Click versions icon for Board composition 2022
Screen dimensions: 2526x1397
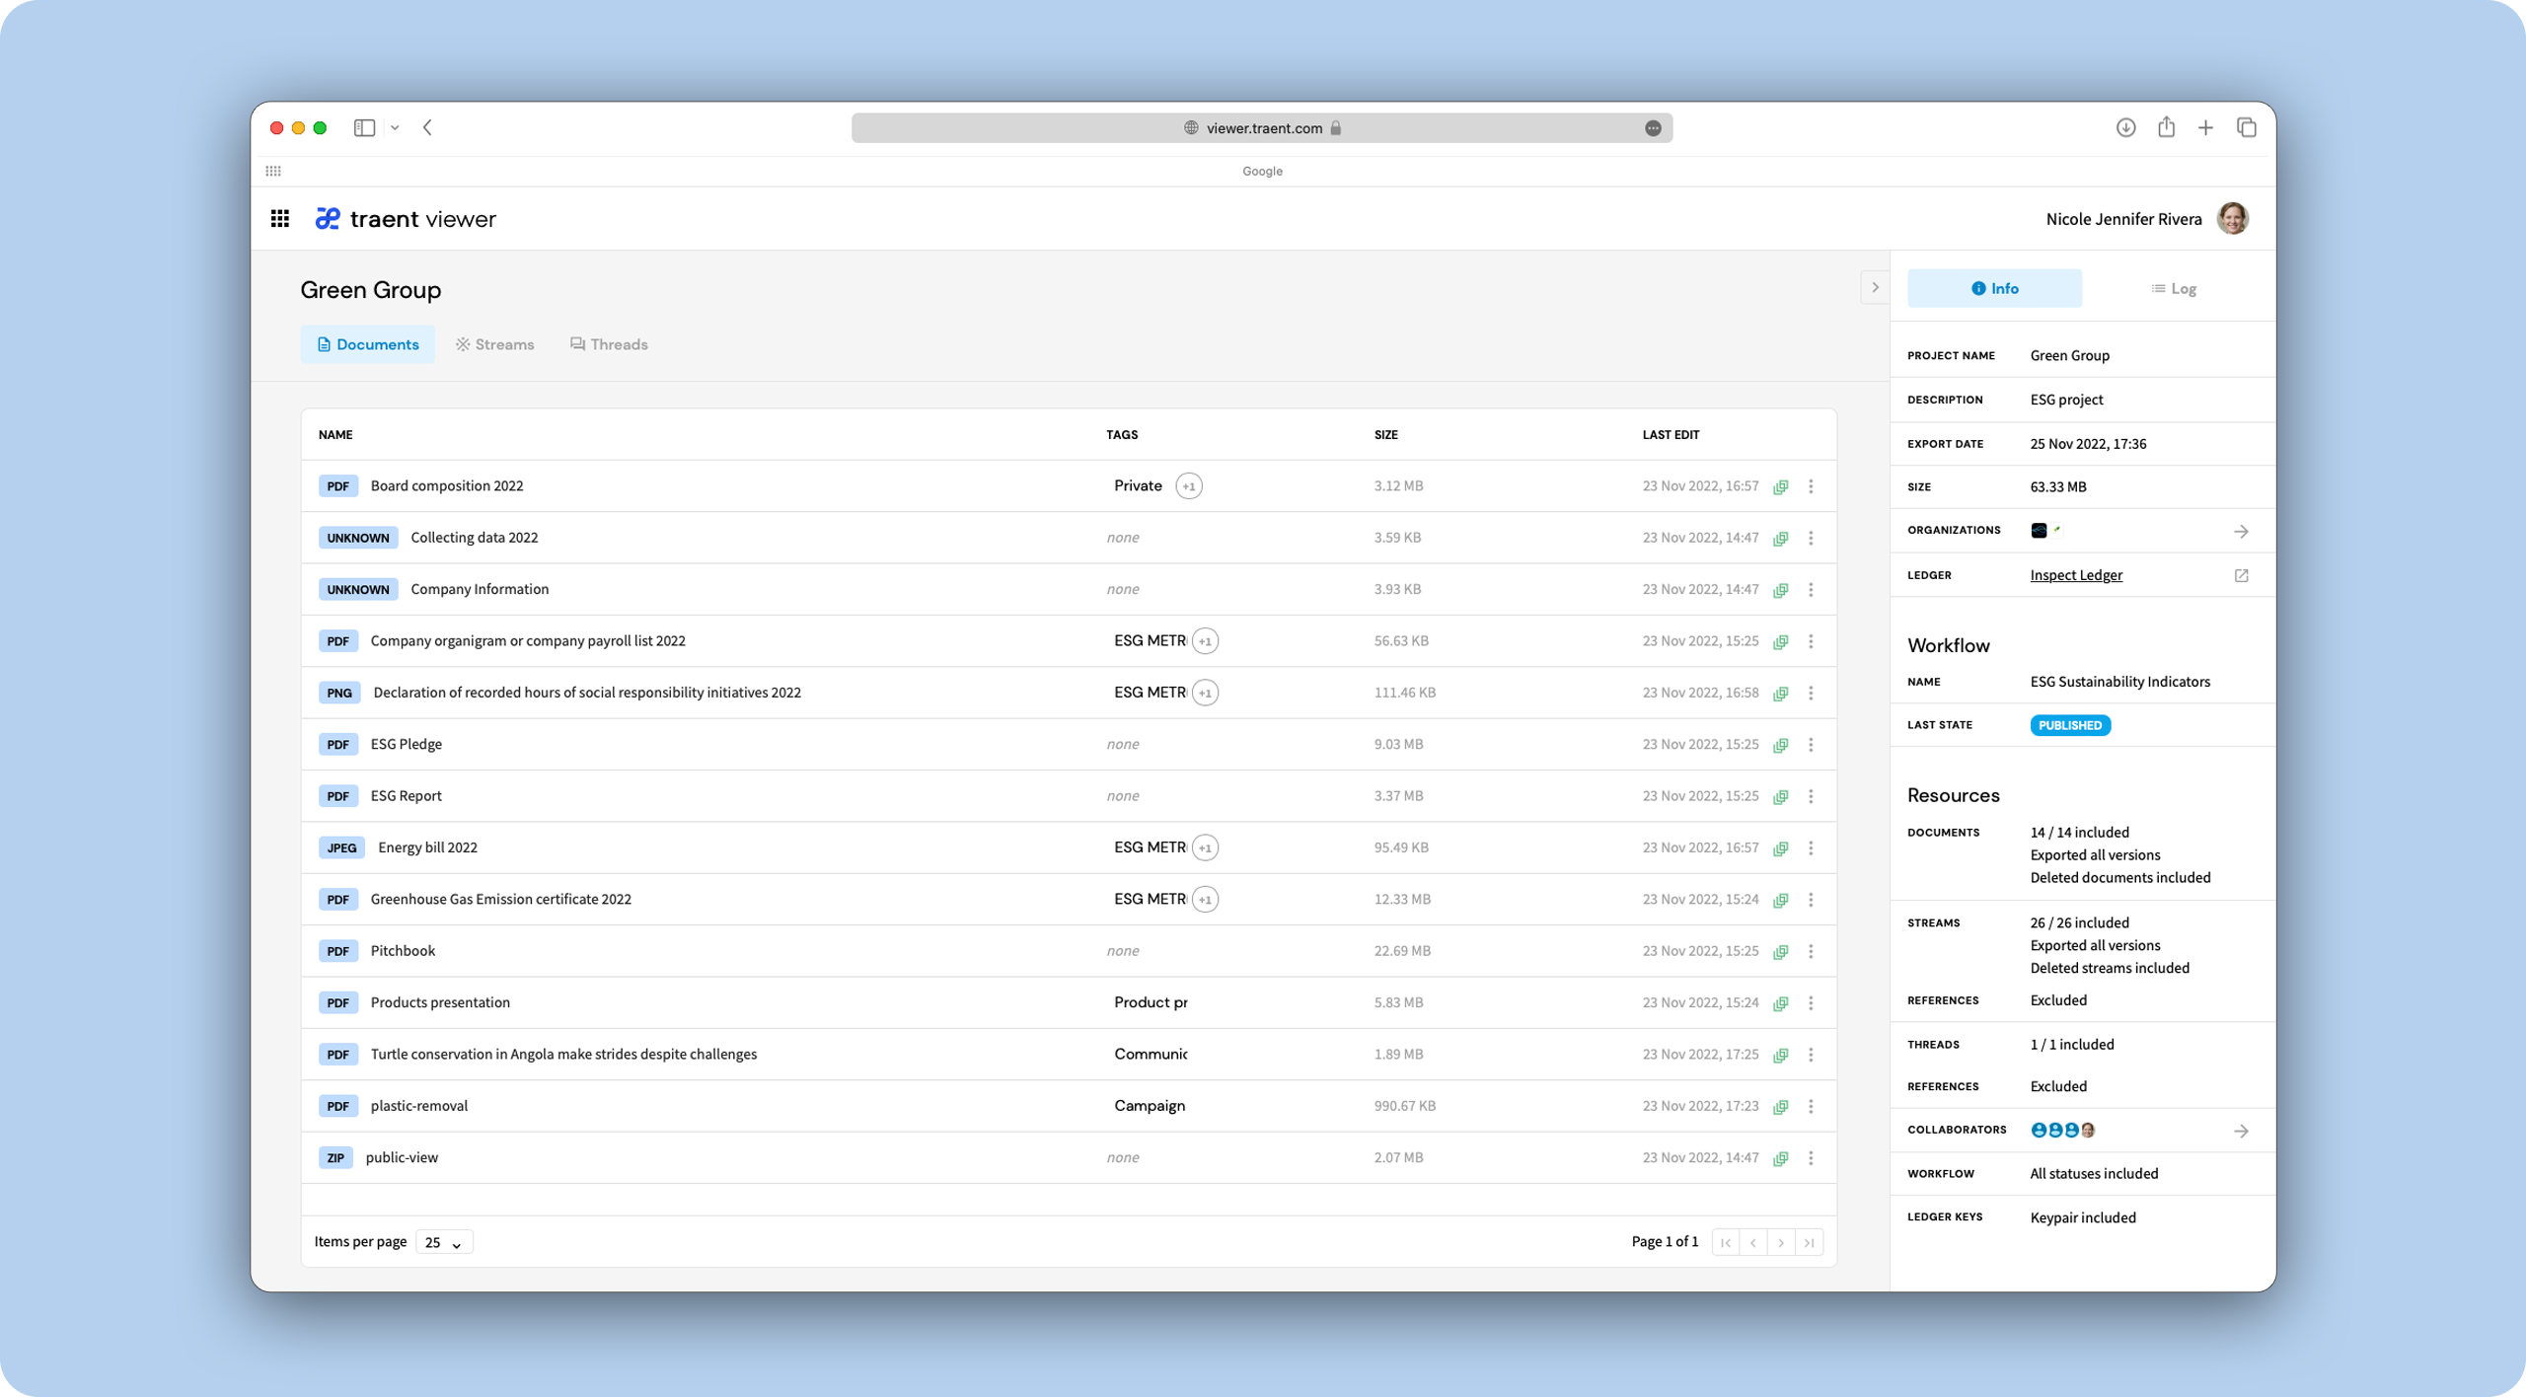1781,486
